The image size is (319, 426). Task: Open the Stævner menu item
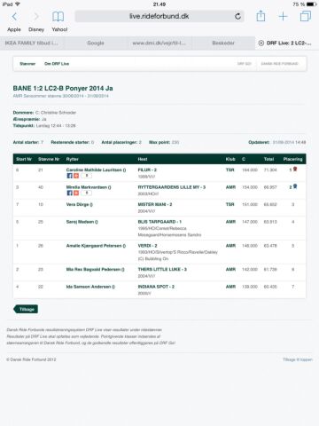coord(27,64)
